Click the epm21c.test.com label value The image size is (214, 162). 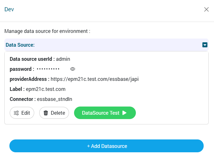tap(45, 89)
